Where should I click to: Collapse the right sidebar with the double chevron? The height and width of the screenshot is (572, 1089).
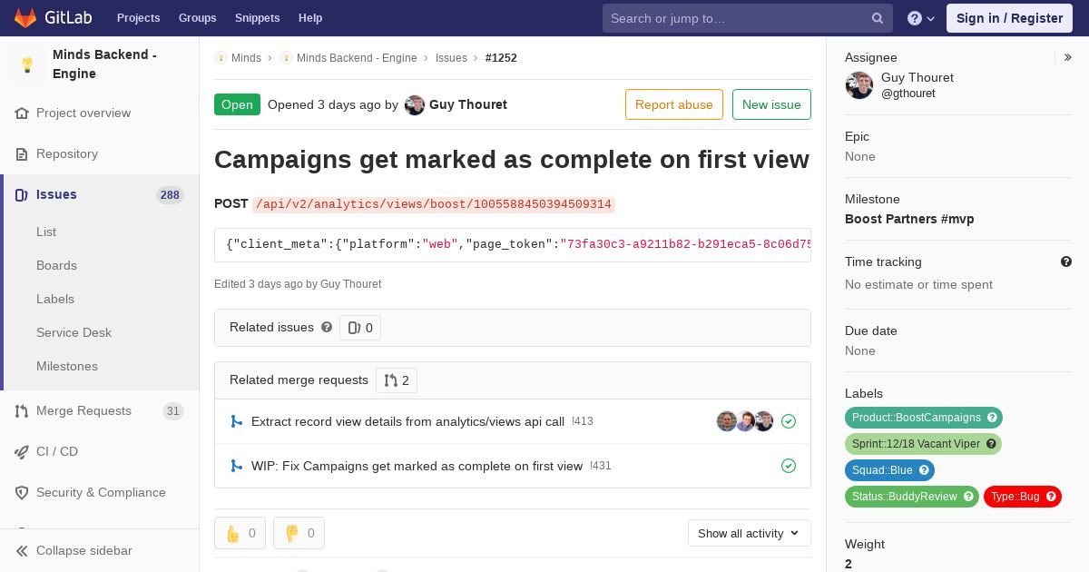tap(1068, 57)
